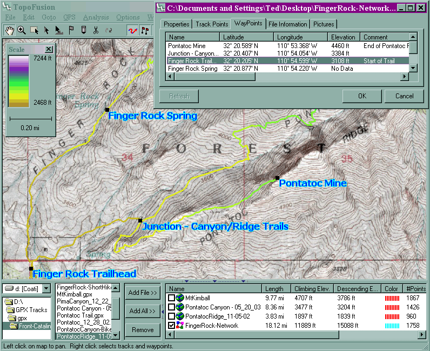Select the hand pan tool
Image resolution: width=430 pixels, height=351 pixels.
click(10, 30)
